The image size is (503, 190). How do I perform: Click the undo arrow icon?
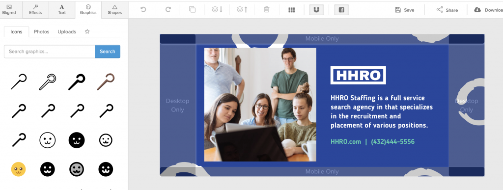[143, 10]
